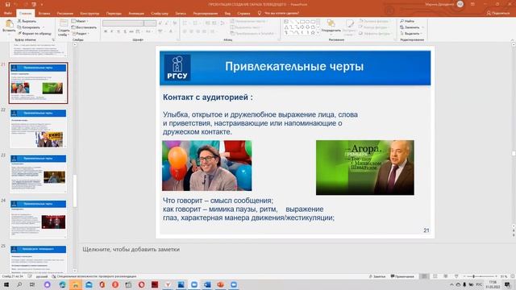Click Find (Найти) in editing group
The image size is (516, 290).
click(x=407, y=21)
